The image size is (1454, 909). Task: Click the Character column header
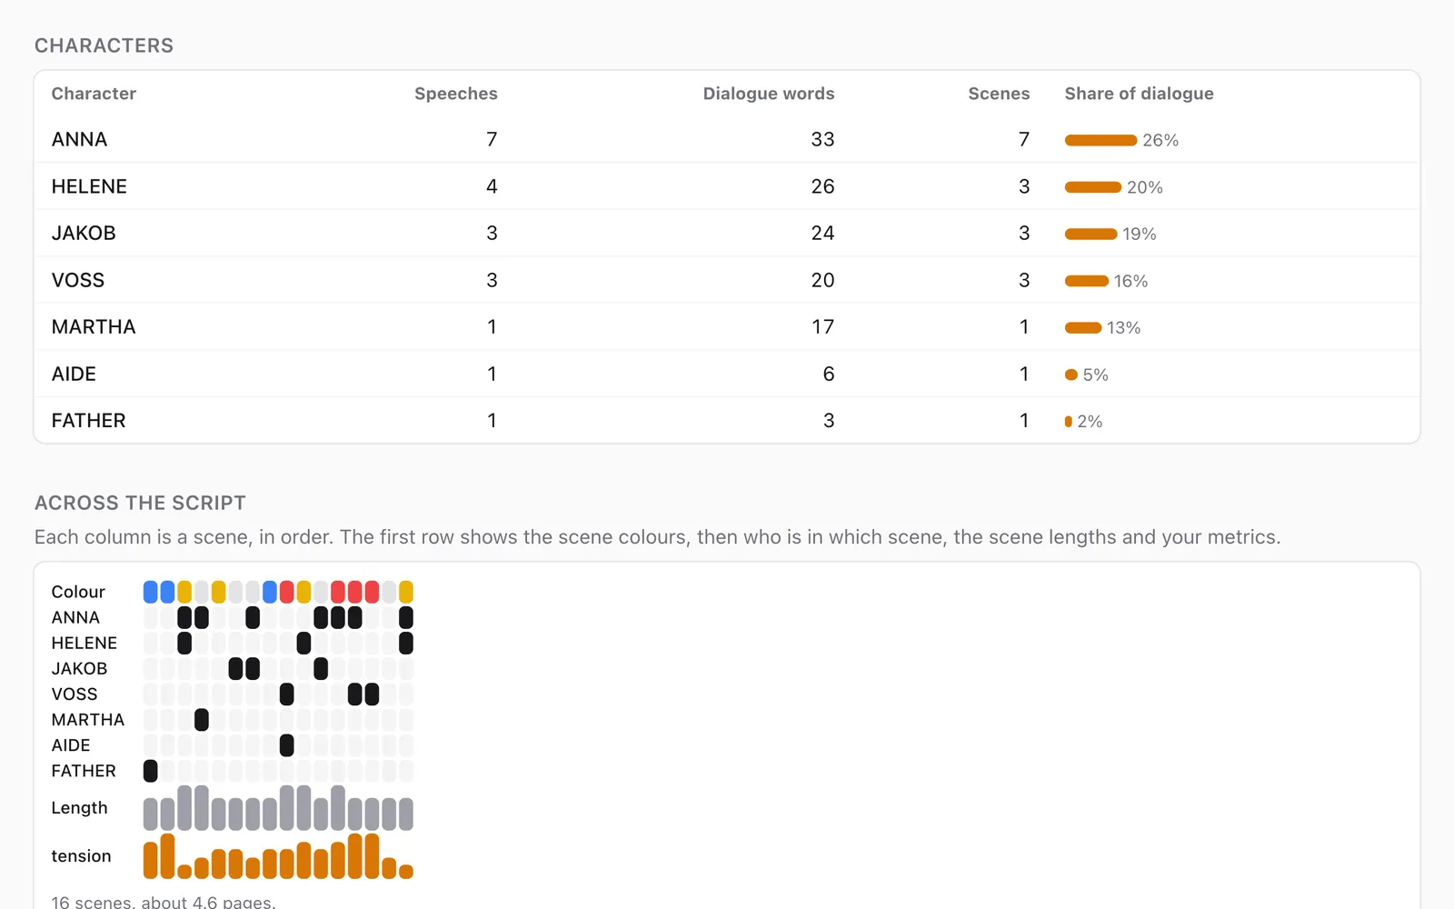point(94,94)
